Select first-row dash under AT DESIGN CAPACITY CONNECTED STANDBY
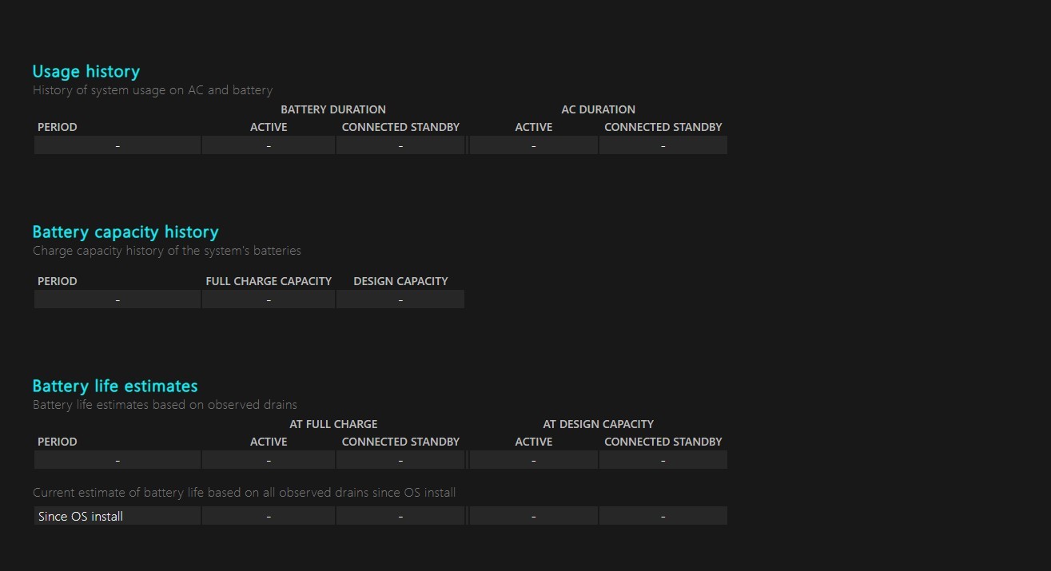Viewport: 1051px width, 571px height. [663, 460]
